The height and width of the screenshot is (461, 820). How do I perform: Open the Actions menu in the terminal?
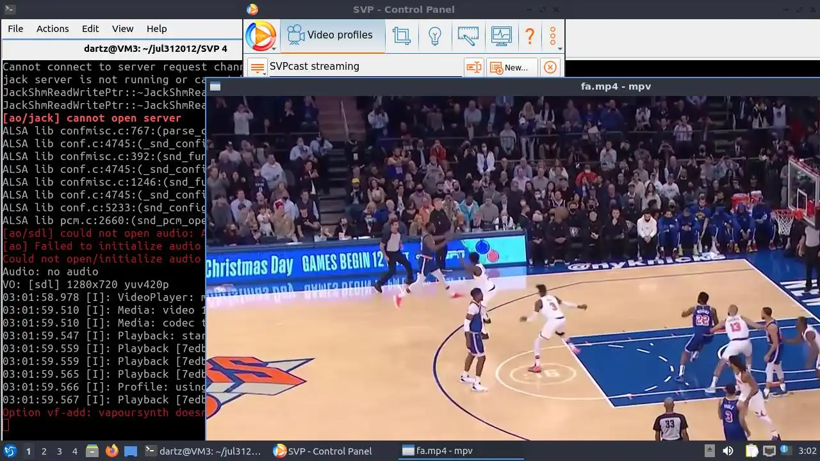[x=53, y=29]
